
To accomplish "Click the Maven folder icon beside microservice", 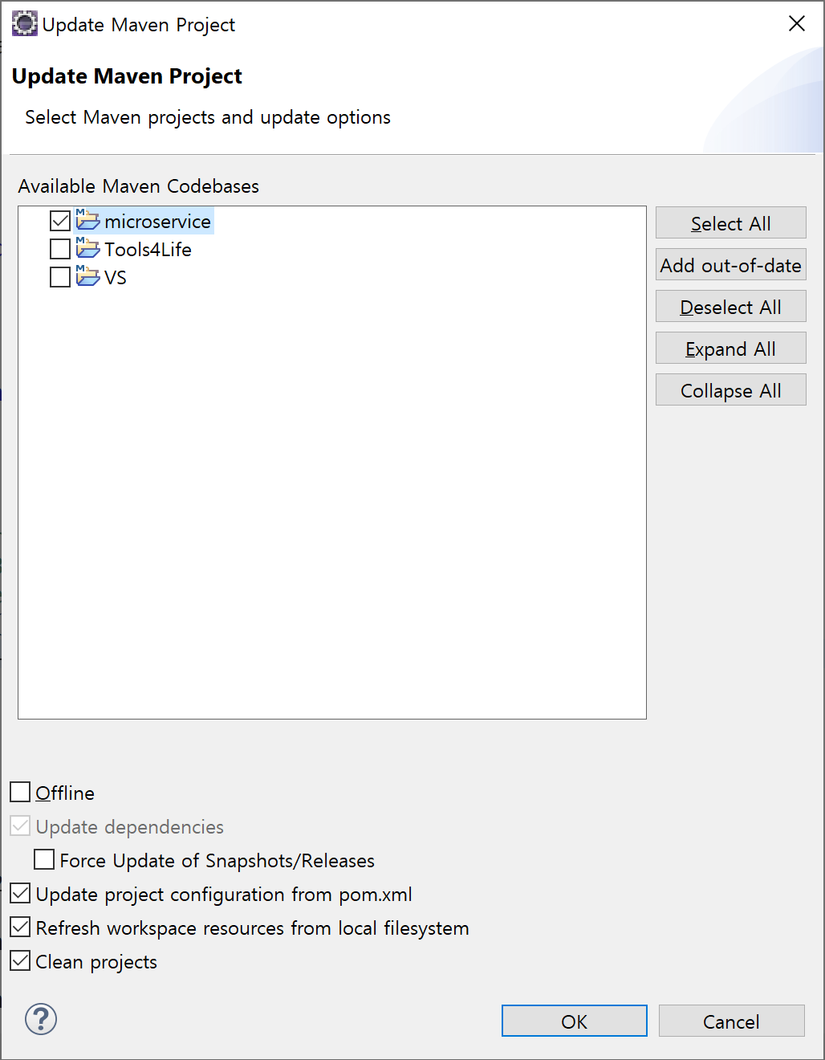I will coord(87,221).
